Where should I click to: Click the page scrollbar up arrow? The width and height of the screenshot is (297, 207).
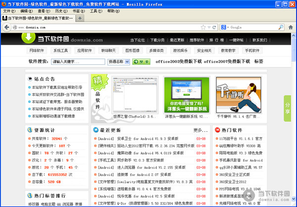294,35
